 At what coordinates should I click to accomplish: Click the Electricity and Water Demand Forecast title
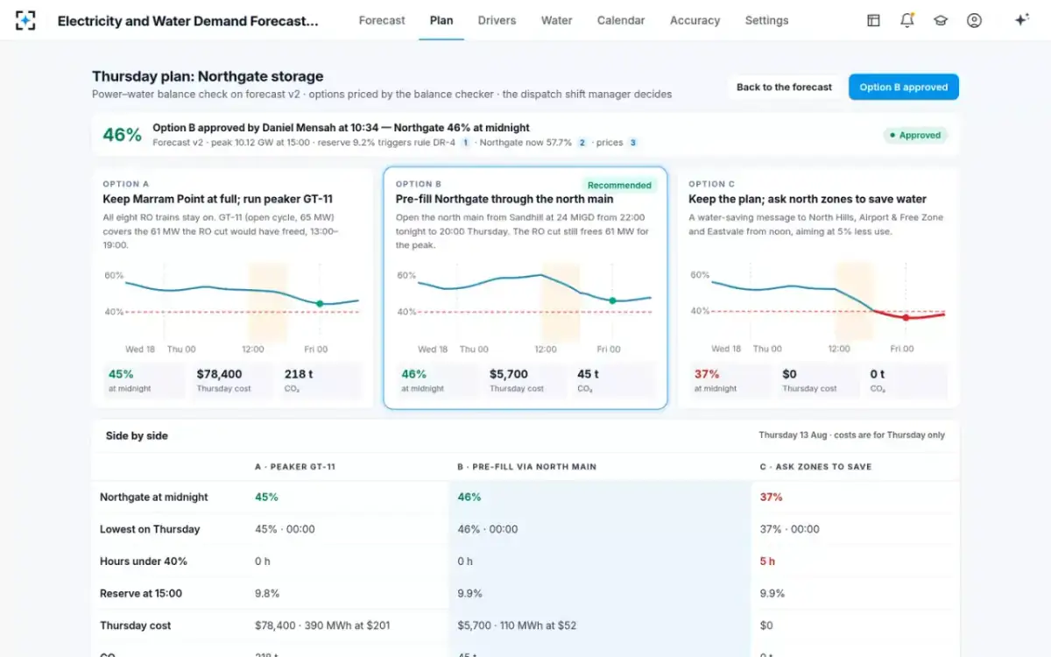point(188,20)
